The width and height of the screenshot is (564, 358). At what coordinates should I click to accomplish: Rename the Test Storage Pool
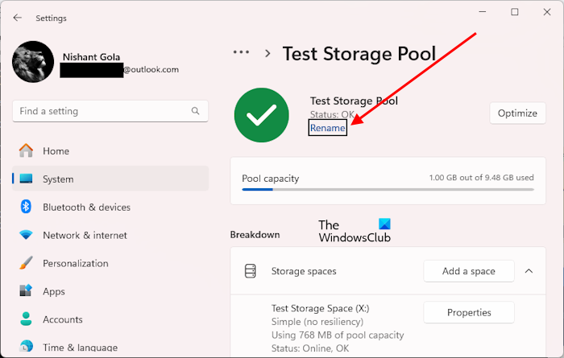pos(328,128)
